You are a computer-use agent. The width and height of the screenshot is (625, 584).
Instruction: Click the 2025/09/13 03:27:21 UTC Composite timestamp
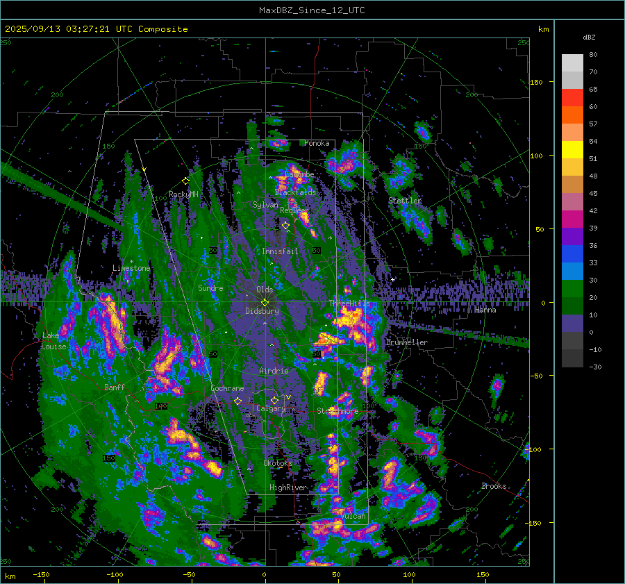click(x=97, y=29)
